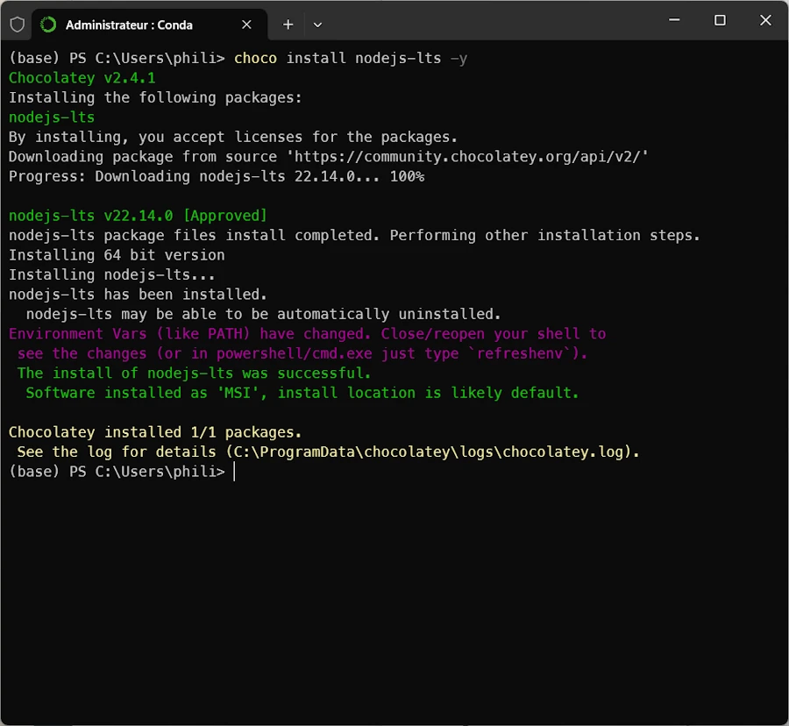This screenshot has width=789, height=726.
Task: Click 'Installing the following packages:' line
Action: [155, 97]
